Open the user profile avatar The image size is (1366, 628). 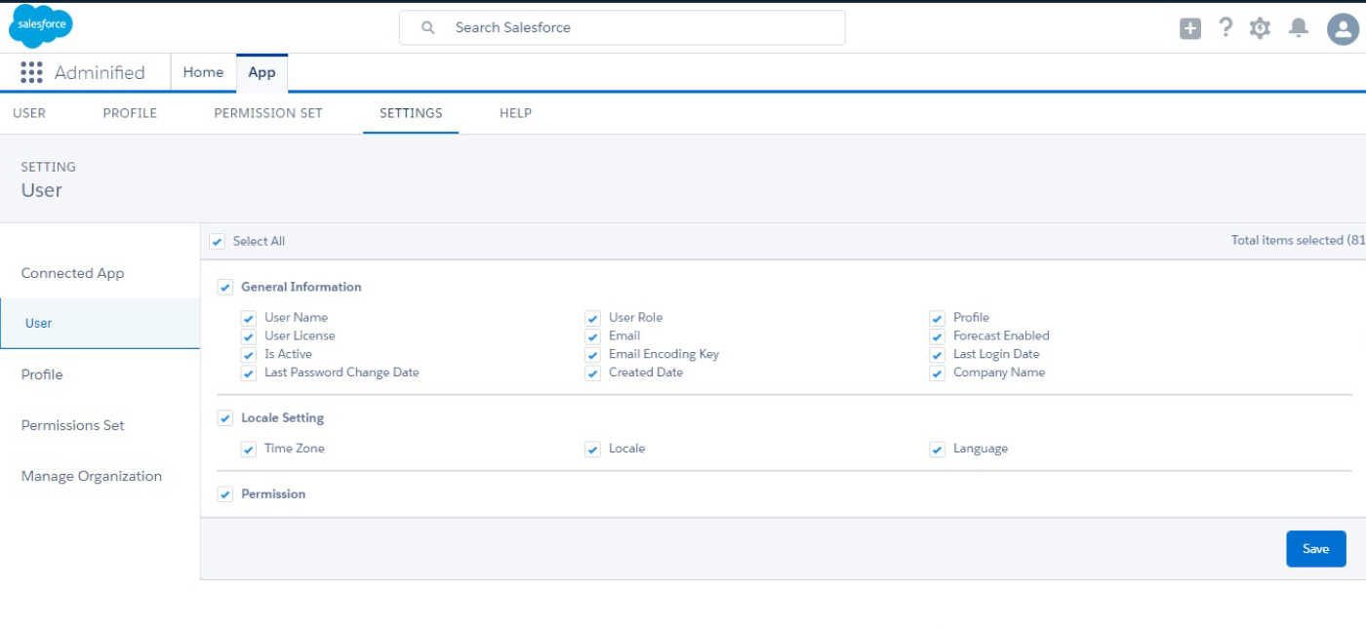tap(1343, 28)
